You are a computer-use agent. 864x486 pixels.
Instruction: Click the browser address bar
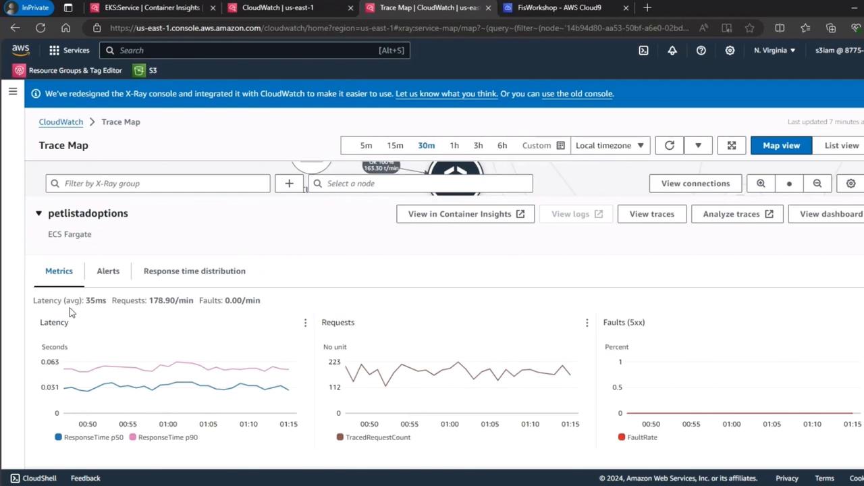[x=398, y=28]
